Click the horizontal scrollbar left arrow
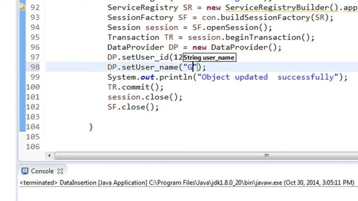Screen dimensions: 358x201 tap(49, 156)
